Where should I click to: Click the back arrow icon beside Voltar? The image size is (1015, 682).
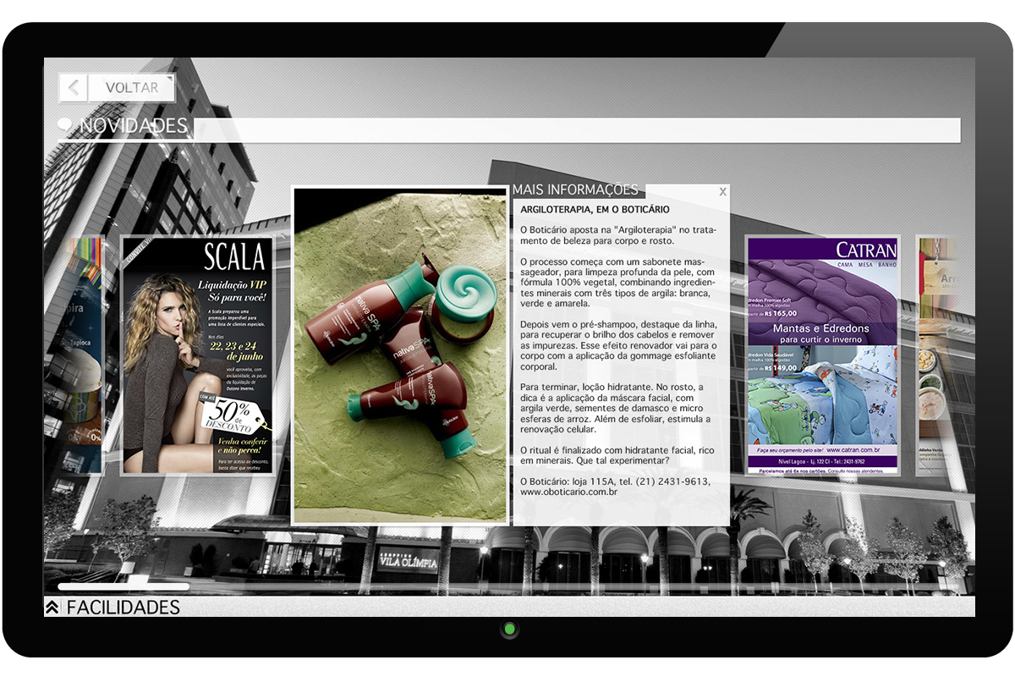click(74, 87)
